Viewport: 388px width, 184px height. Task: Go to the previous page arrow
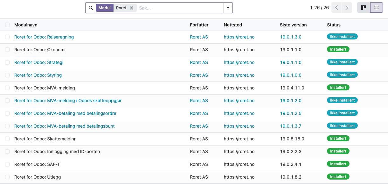336,8
